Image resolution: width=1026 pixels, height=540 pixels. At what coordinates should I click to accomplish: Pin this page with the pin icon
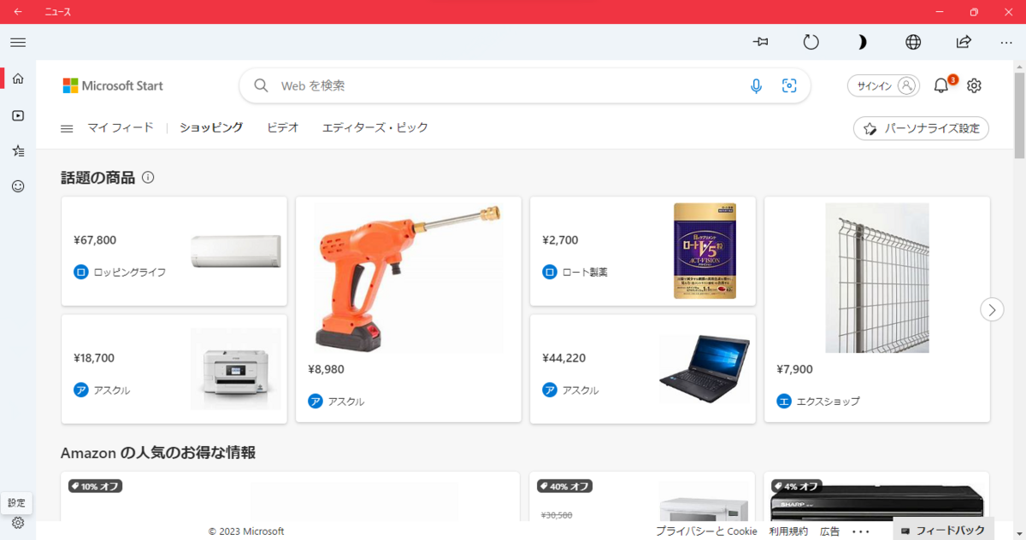[761, 42]
